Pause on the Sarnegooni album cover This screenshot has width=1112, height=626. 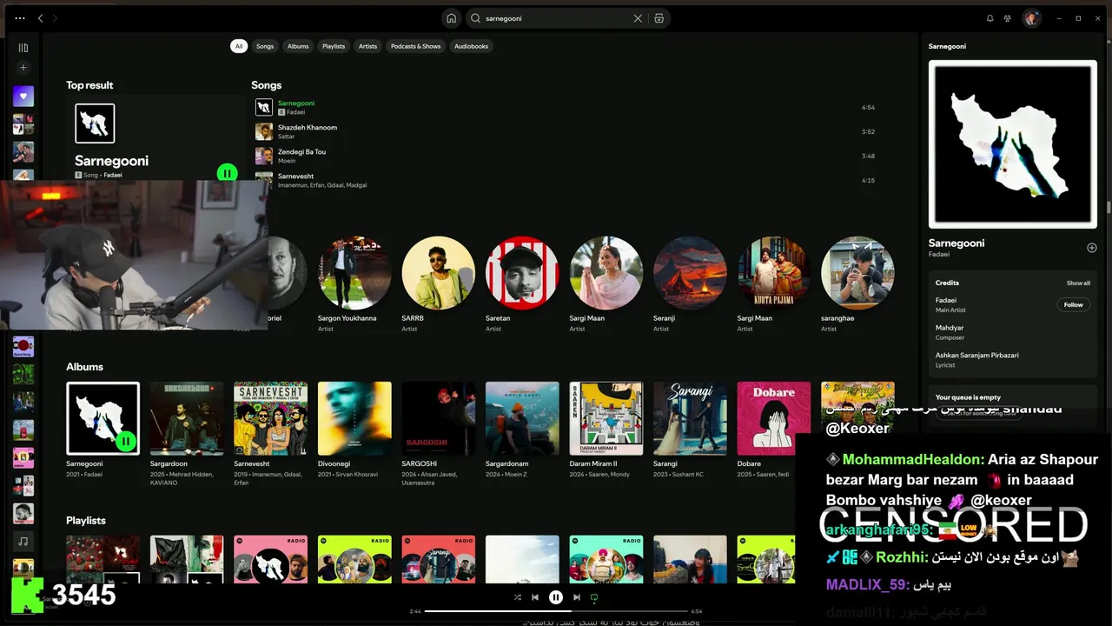(126, 441)
